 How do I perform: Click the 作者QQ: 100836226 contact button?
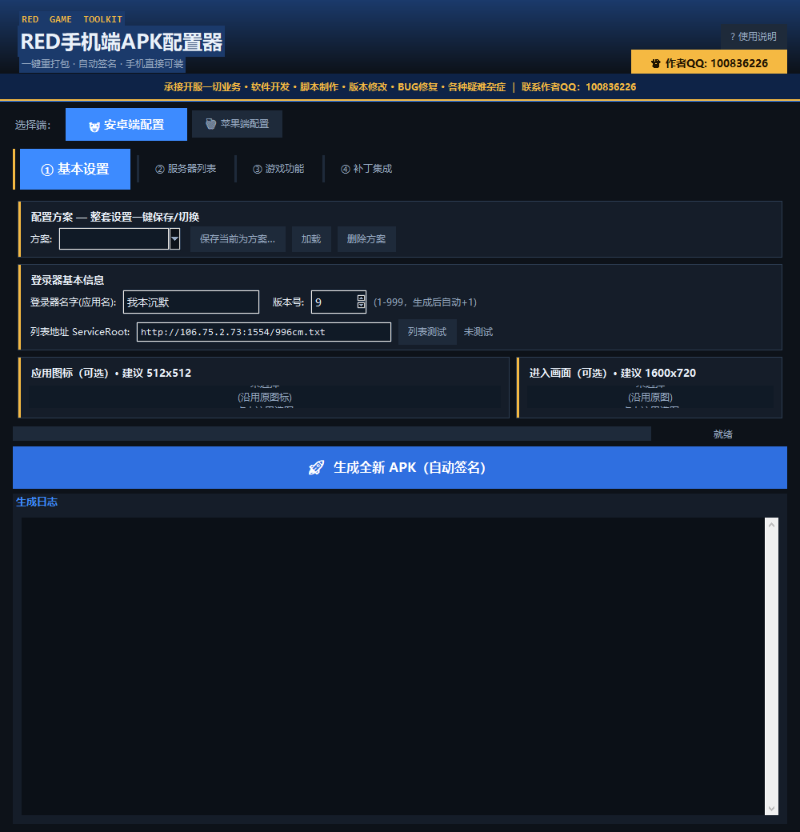coord(709,62)
